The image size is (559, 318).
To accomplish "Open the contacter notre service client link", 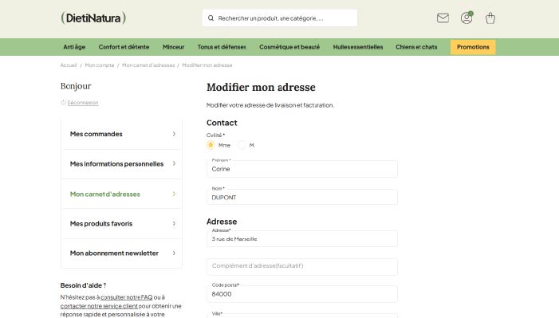I will pos(99,306).
